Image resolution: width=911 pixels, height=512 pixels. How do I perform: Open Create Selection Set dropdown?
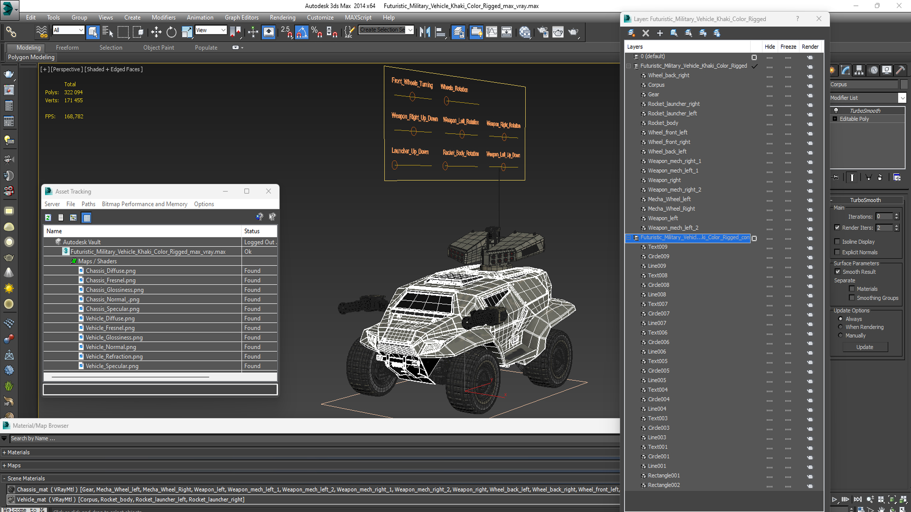[x=410, y=30]
